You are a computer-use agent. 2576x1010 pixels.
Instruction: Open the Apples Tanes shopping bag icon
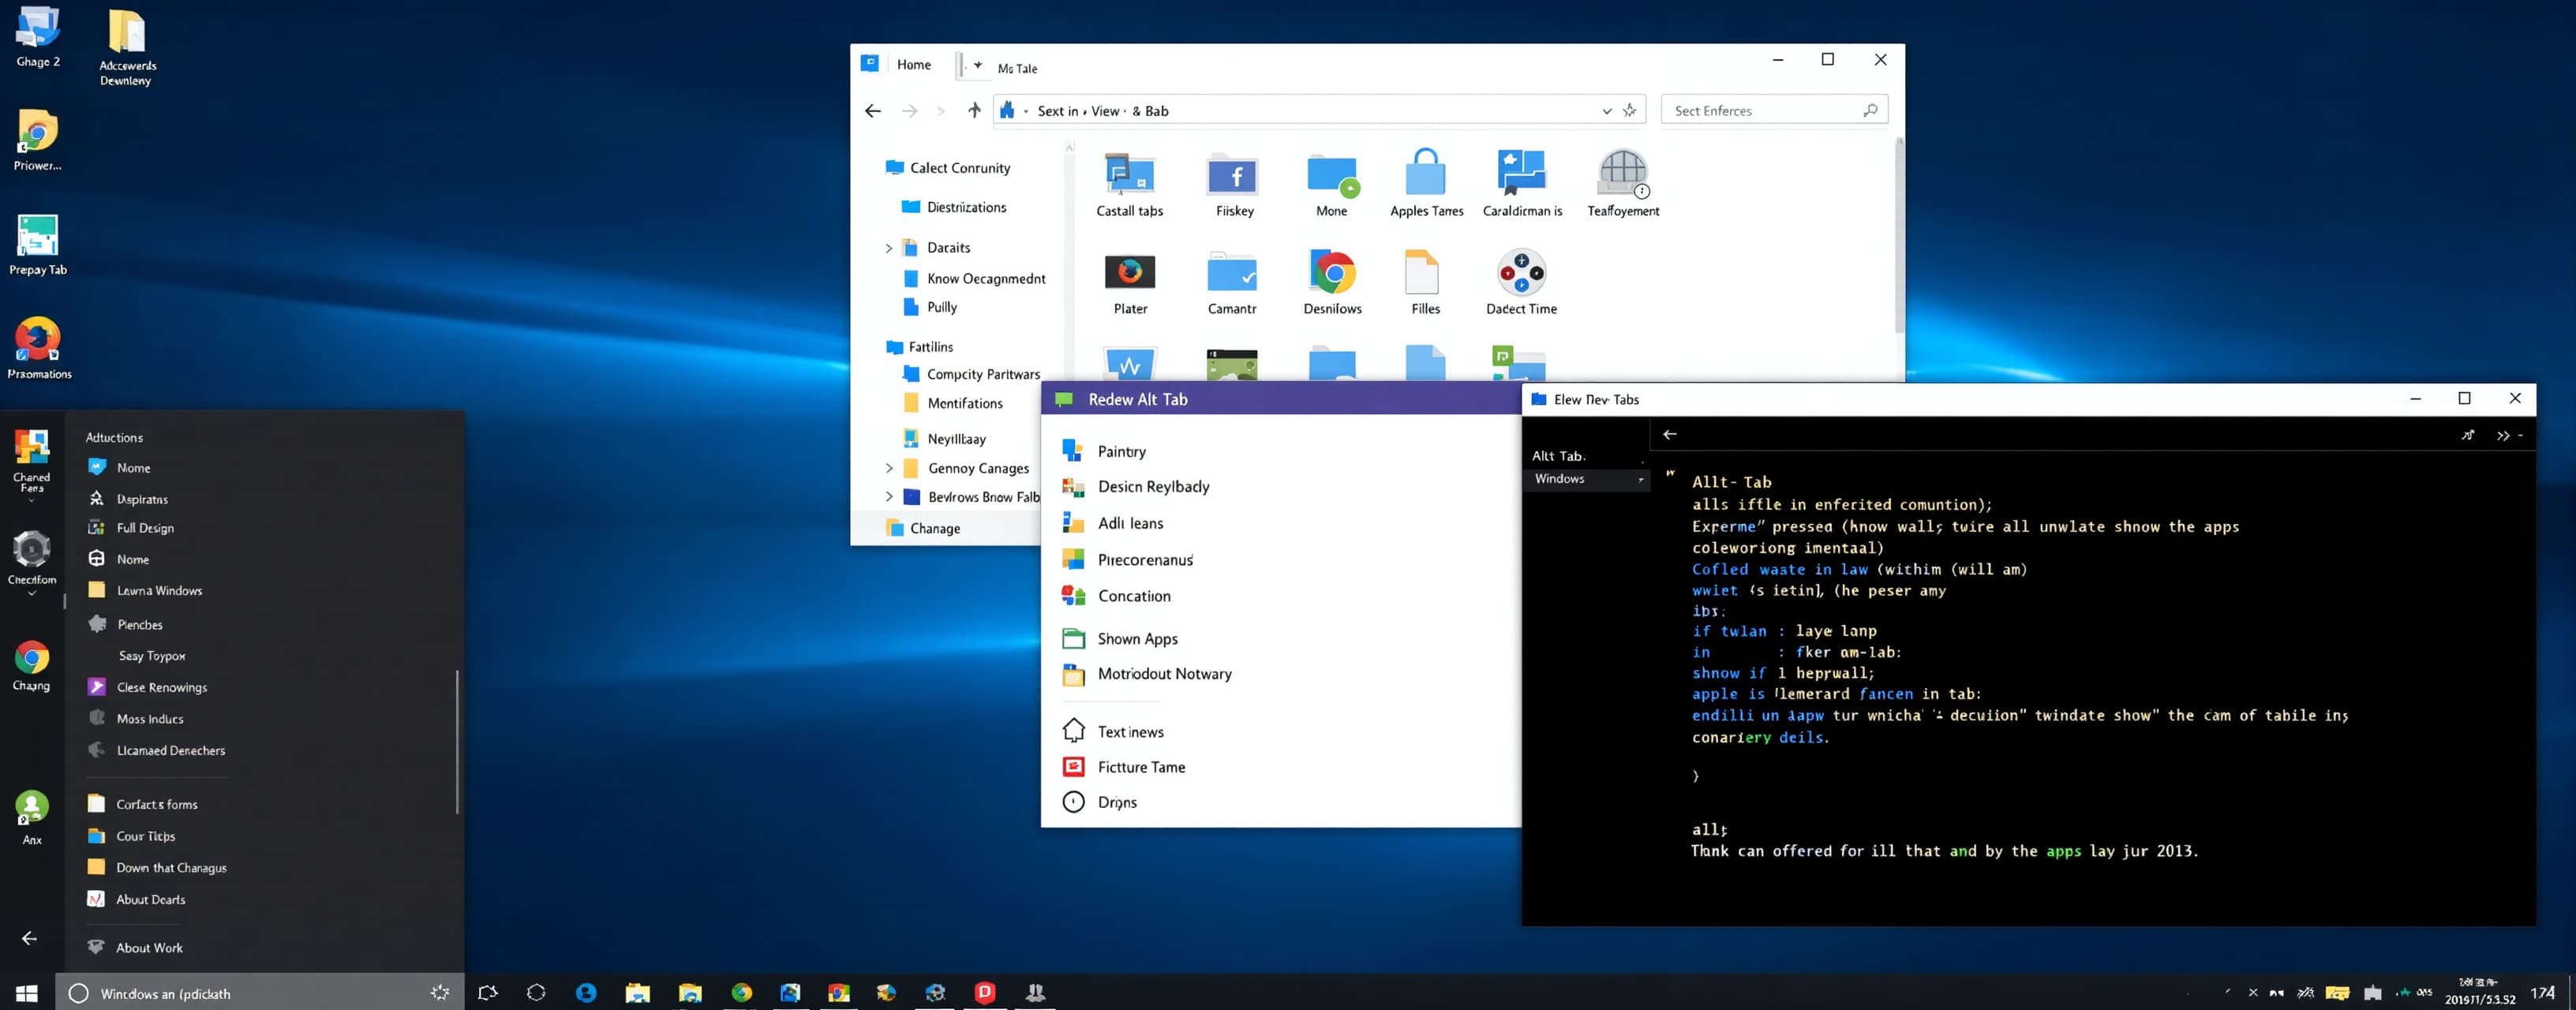point(1425,172)
